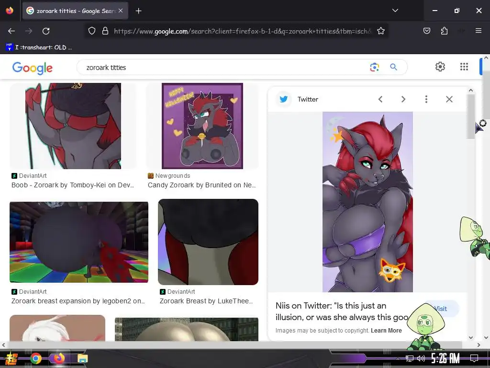Click the blue magnifier search icon
Image resolution: width=490 pixels, height=368 pixels.
[393, 67]
